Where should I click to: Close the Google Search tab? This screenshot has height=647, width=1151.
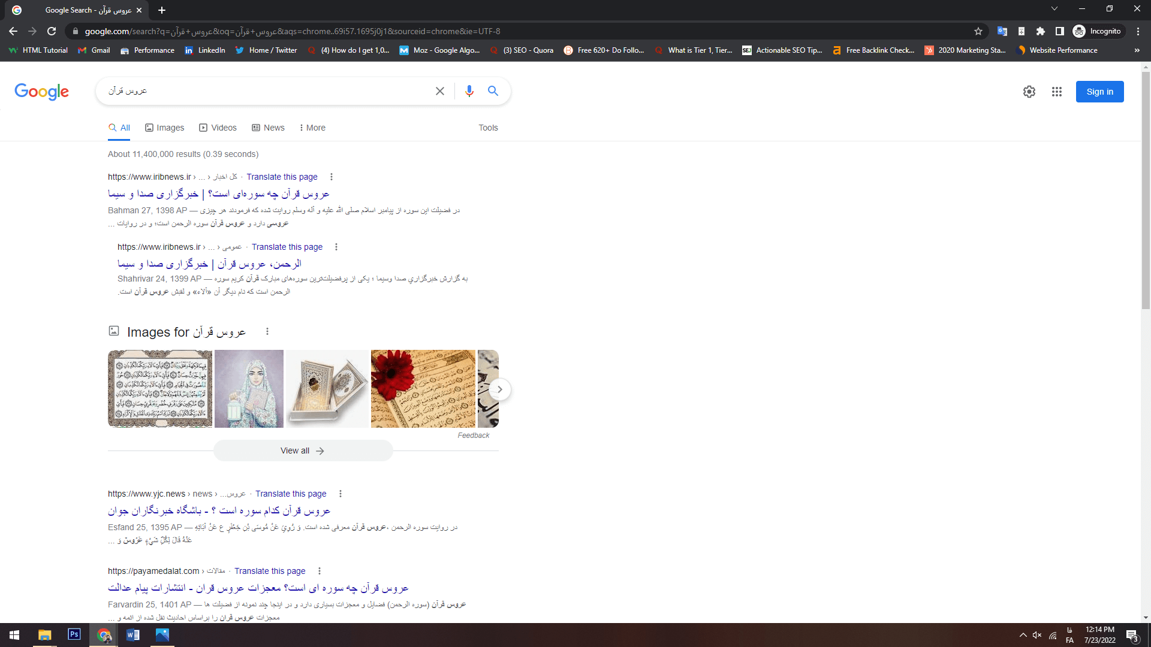139,10
